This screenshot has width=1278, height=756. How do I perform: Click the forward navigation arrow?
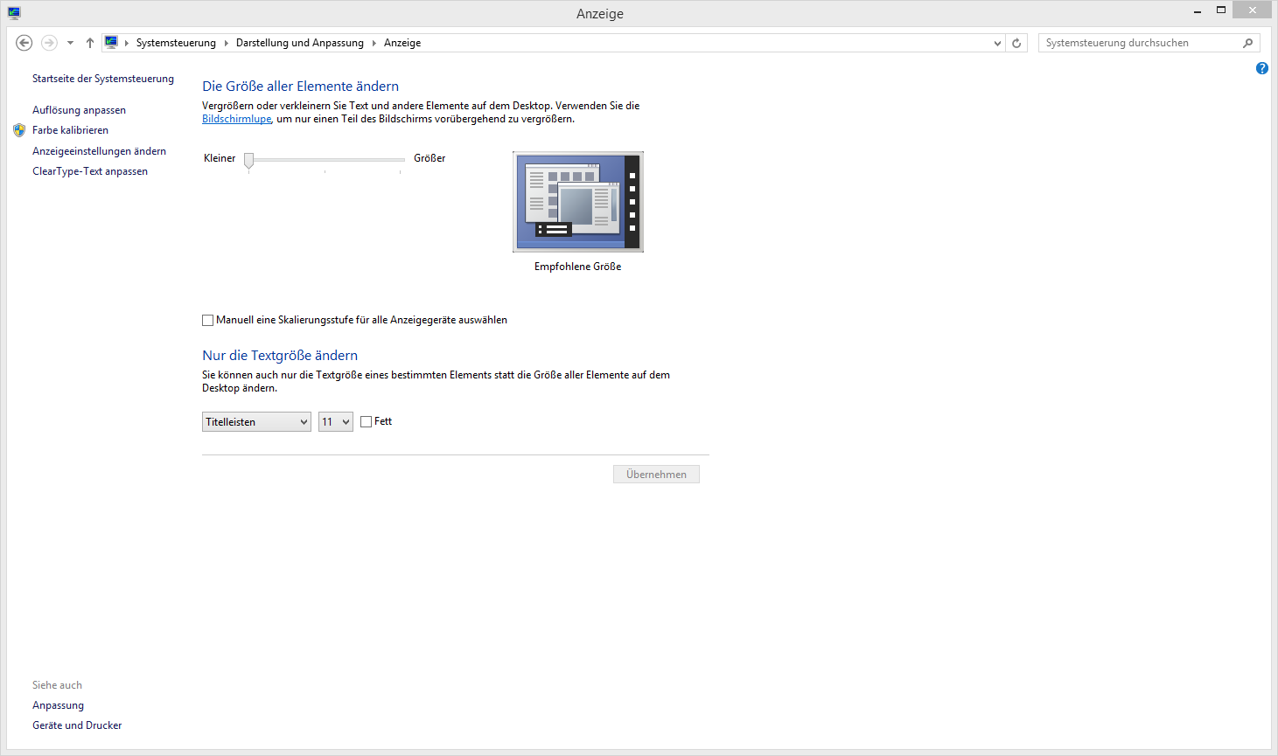coord(49,43)
